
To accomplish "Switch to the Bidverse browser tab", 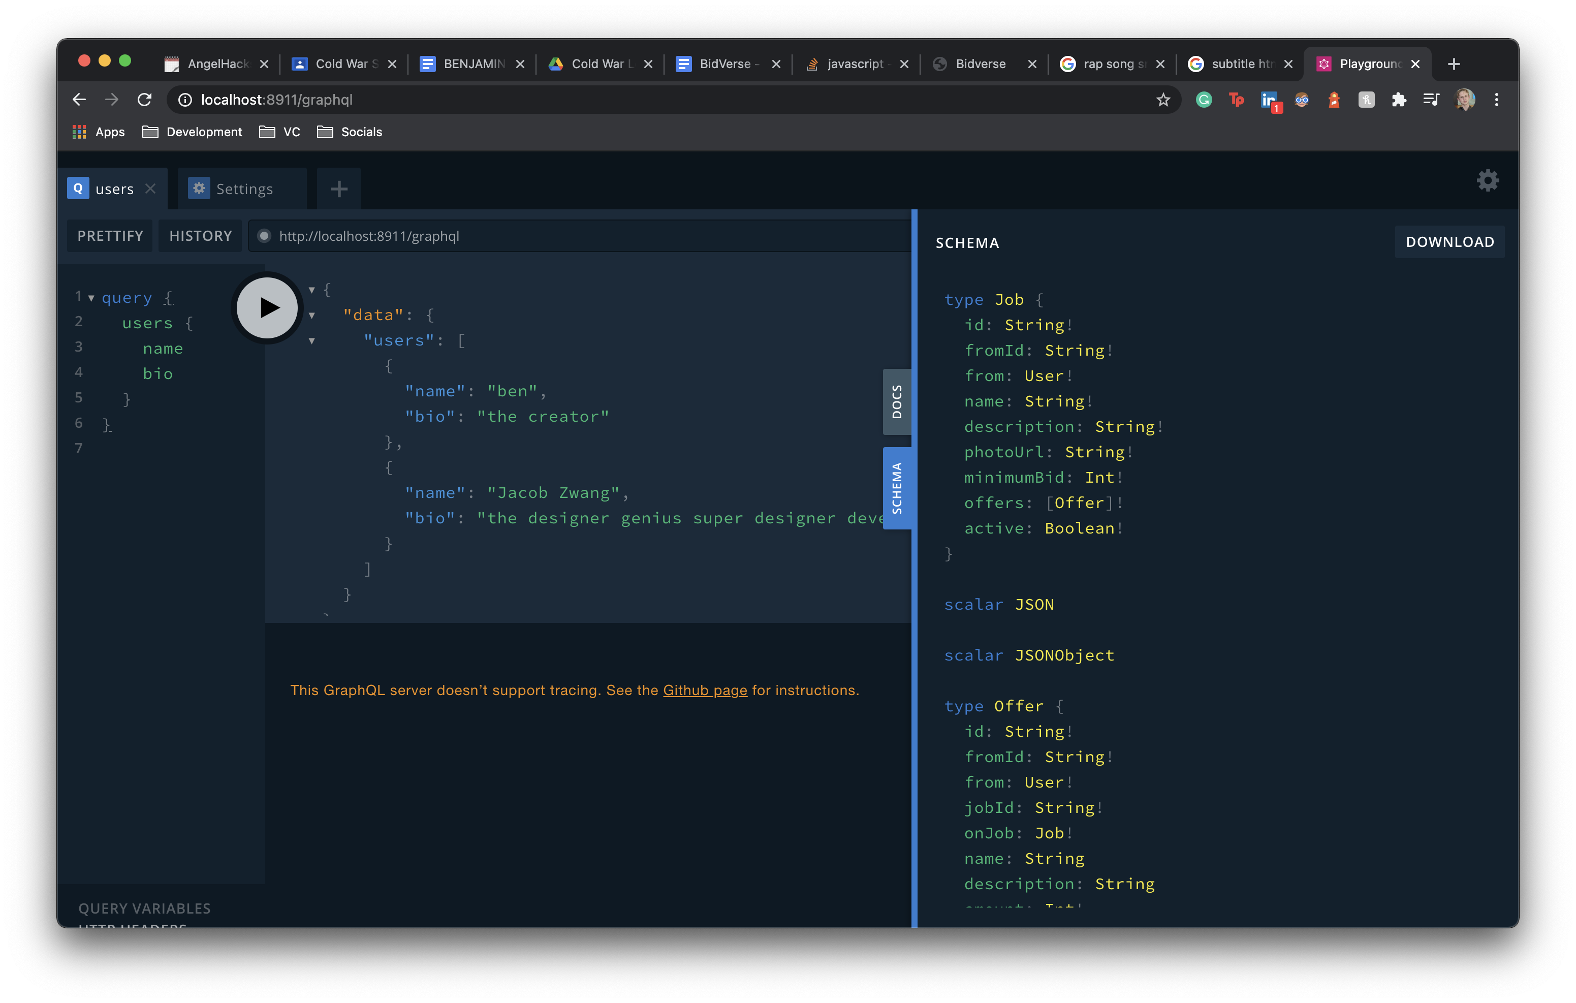I will 980,64.
